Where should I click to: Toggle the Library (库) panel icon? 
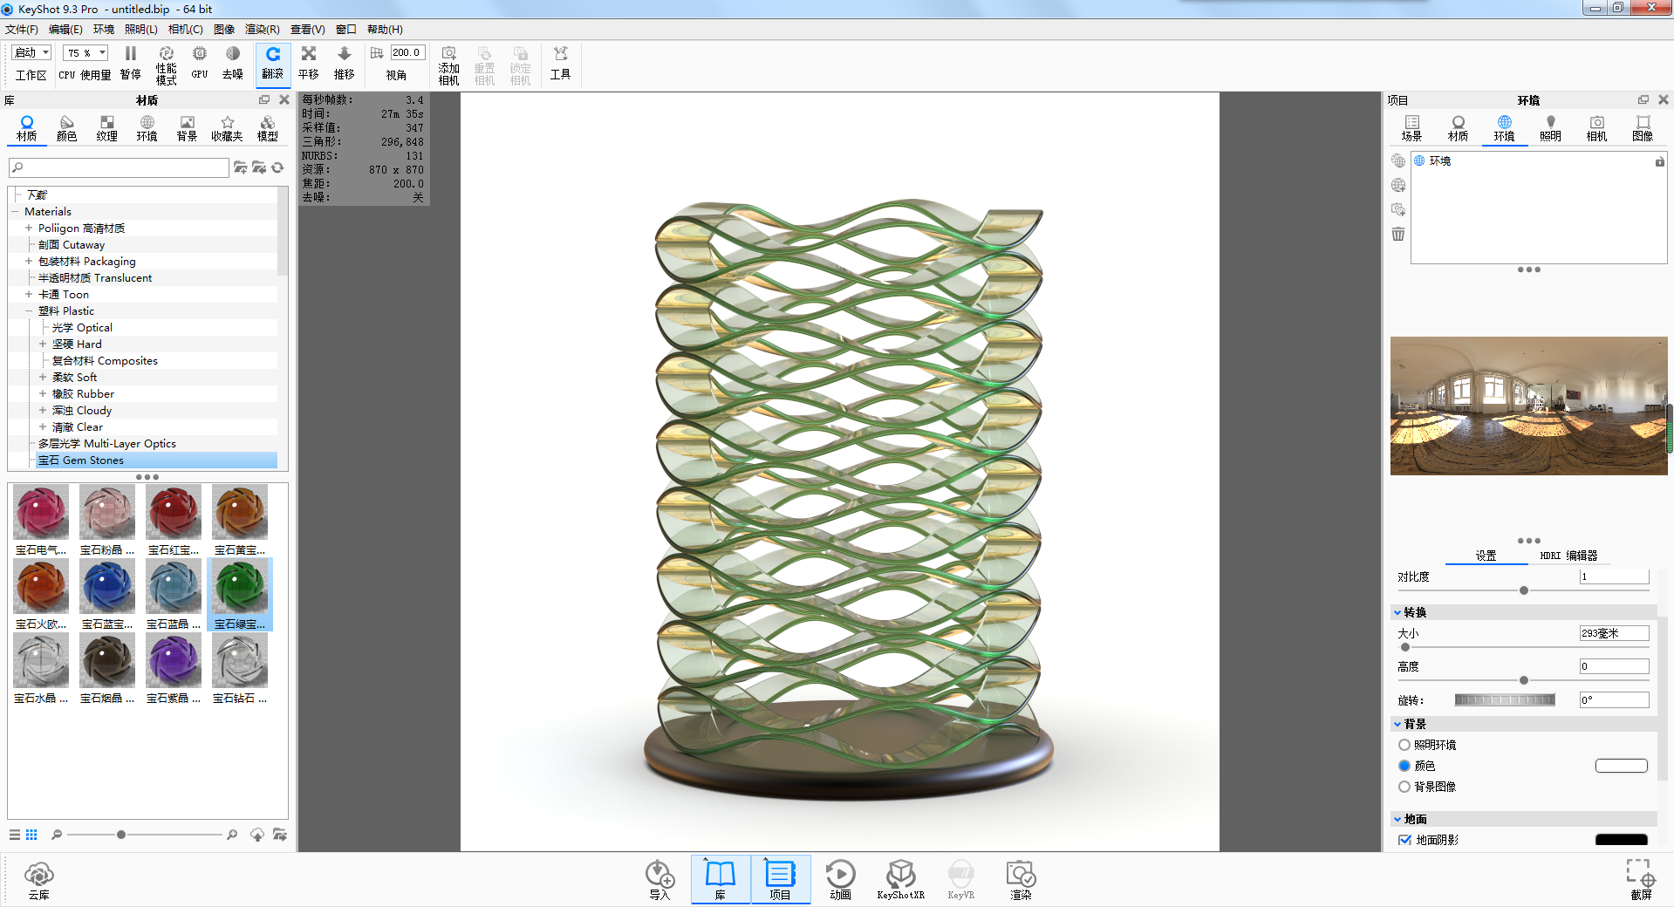721,880
